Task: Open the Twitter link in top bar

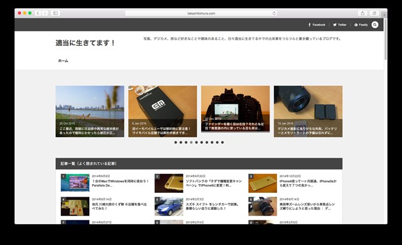Action: 340,24
